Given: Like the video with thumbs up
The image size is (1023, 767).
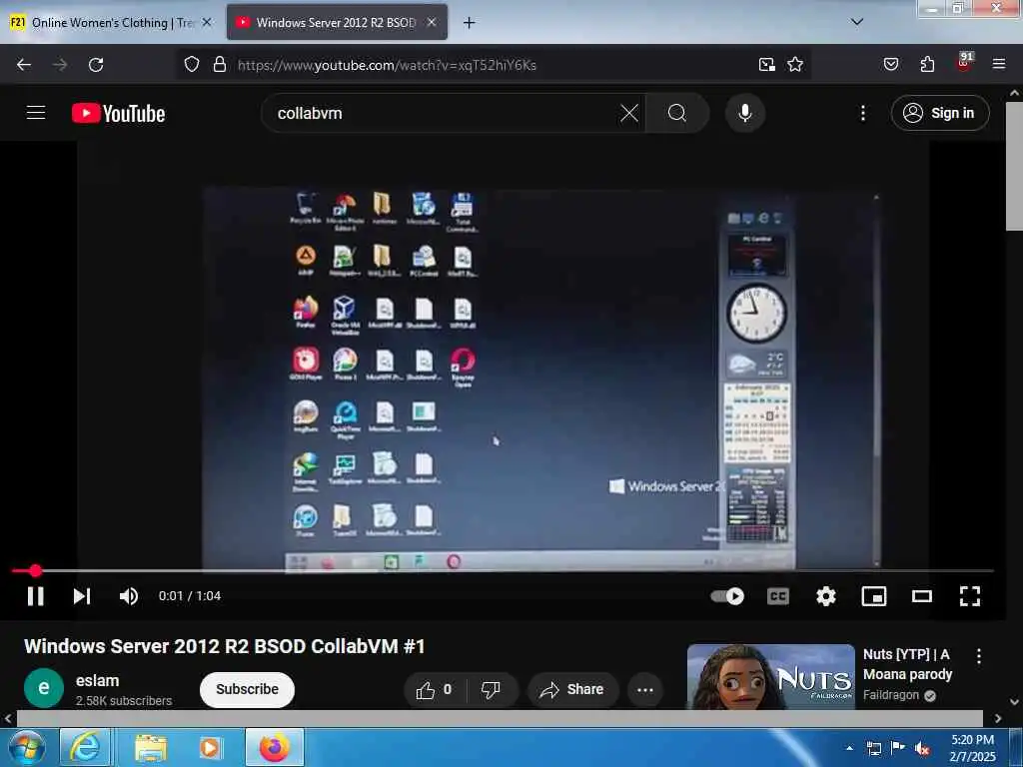Looking at the screenshot, I should point(436,689).
